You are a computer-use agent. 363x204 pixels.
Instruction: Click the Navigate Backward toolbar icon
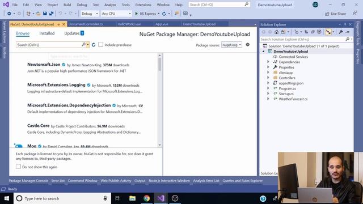tap(9, 14)
